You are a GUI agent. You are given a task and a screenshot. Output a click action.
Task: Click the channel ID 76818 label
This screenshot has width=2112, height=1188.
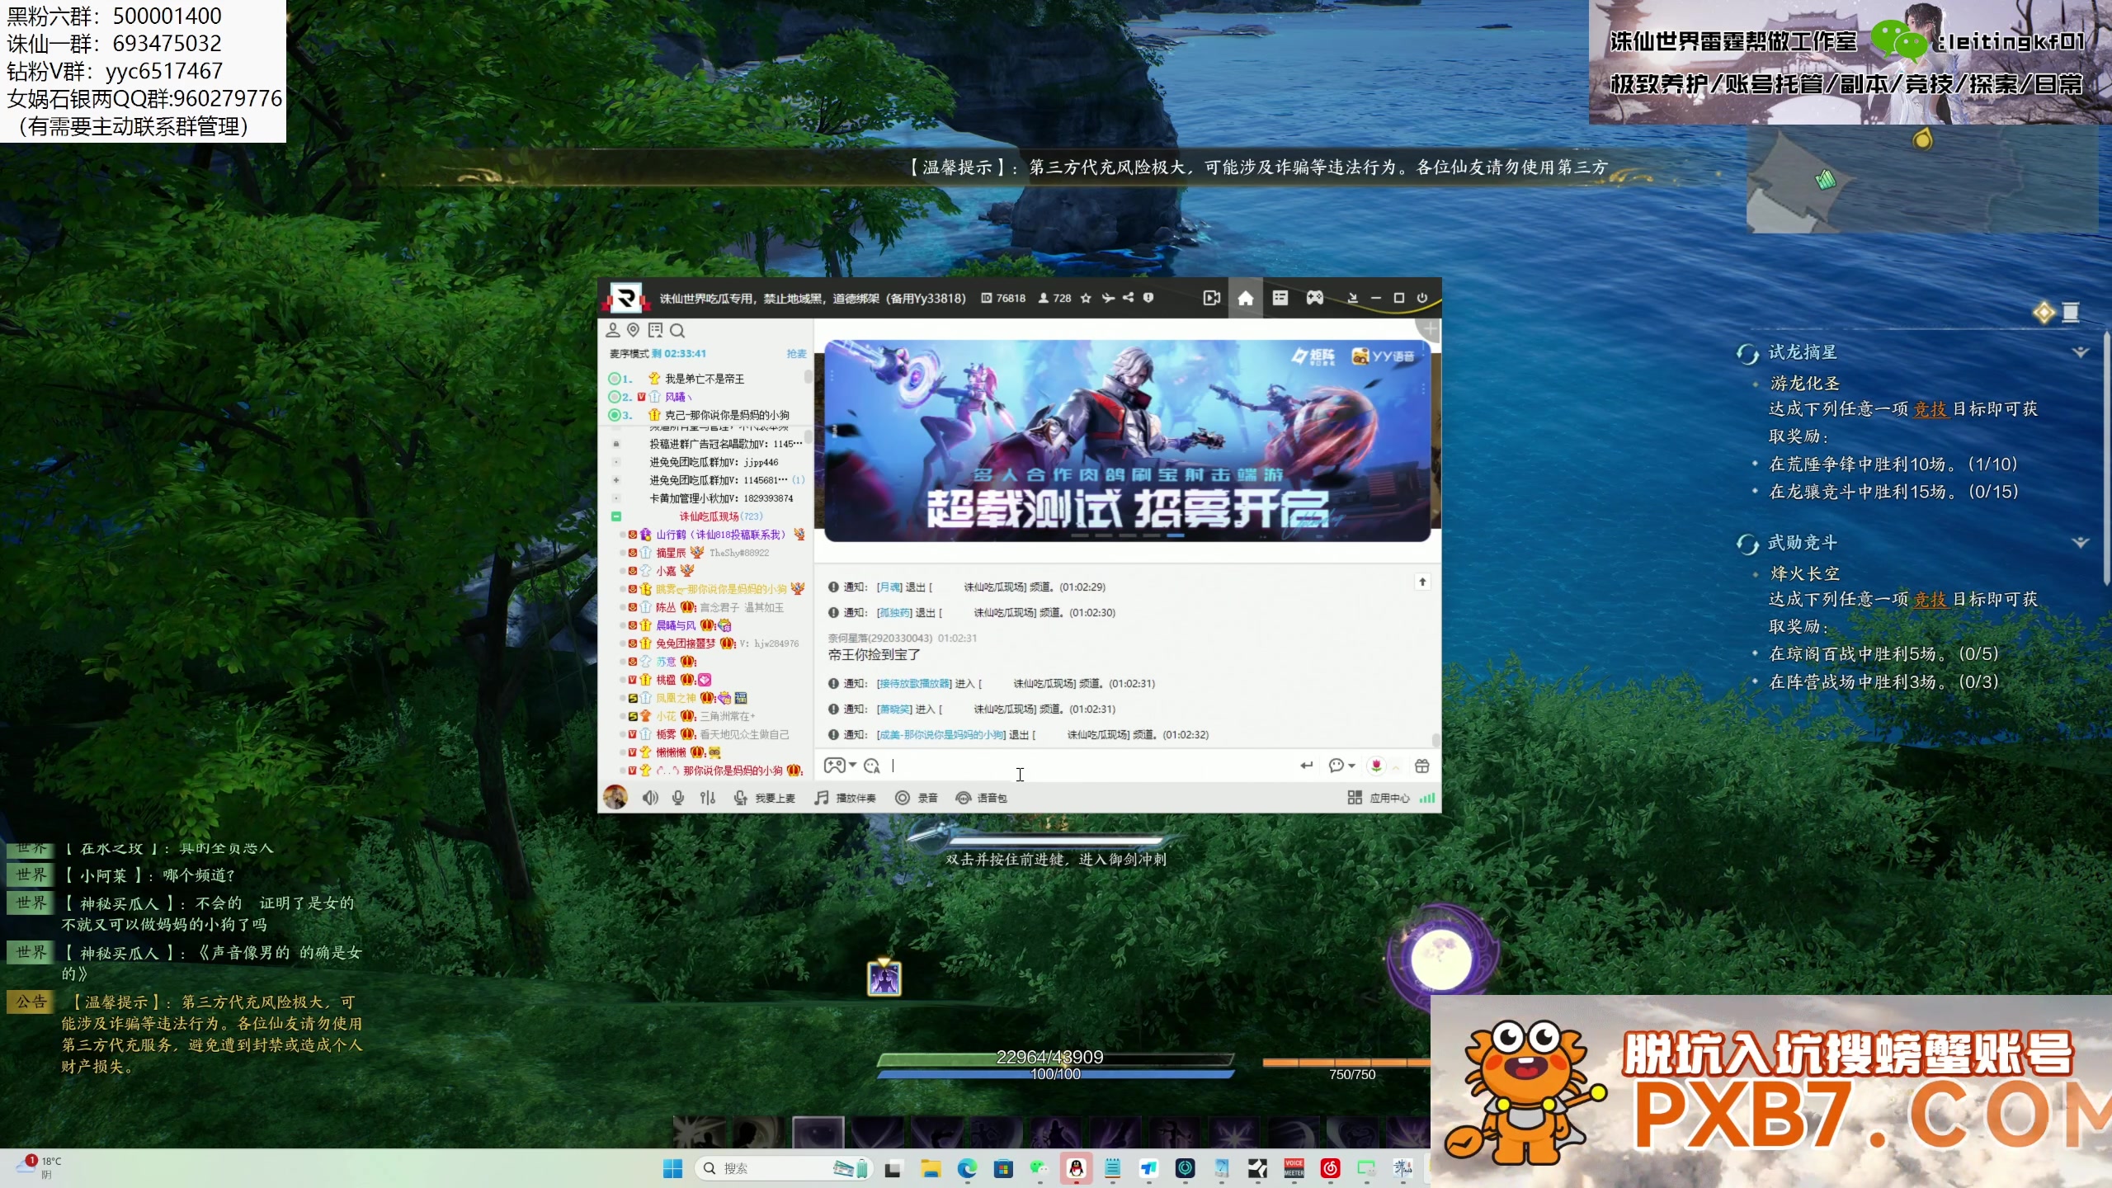(1003, 298)
